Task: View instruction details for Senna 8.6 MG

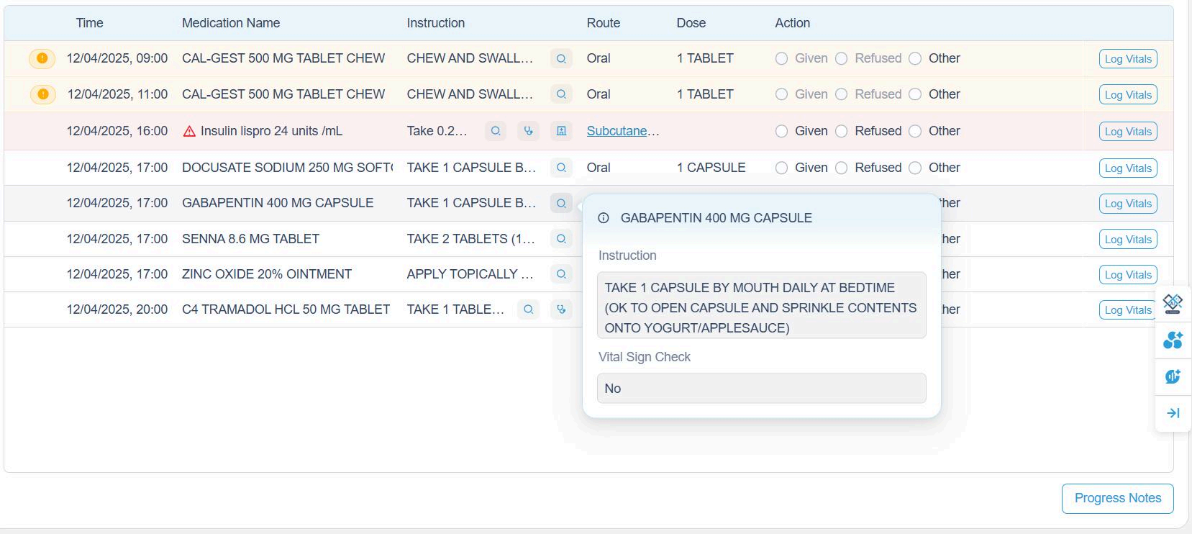Action: click(561, 239)
